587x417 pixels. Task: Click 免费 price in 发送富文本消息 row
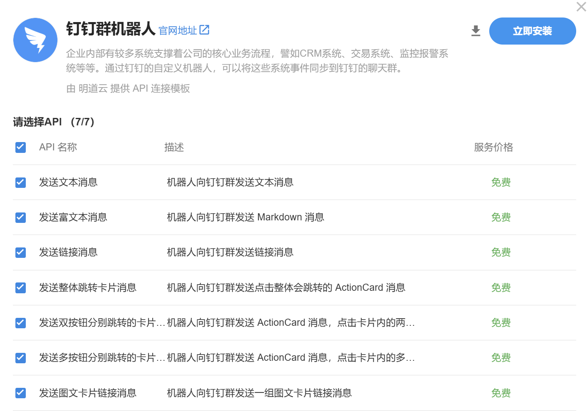point(501,217)
